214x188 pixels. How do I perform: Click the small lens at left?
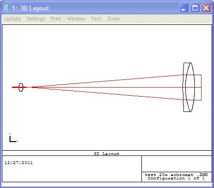tap(21, 88)
